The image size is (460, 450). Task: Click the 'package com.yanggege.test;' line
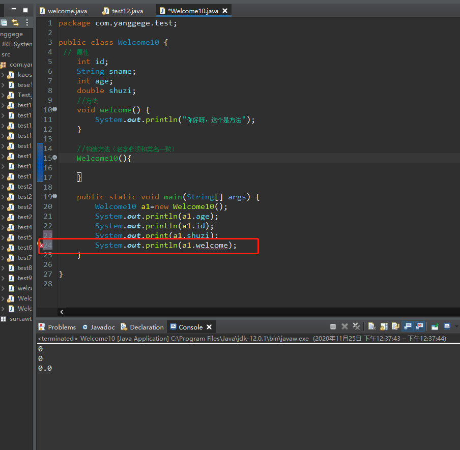(x=118, y=23)
